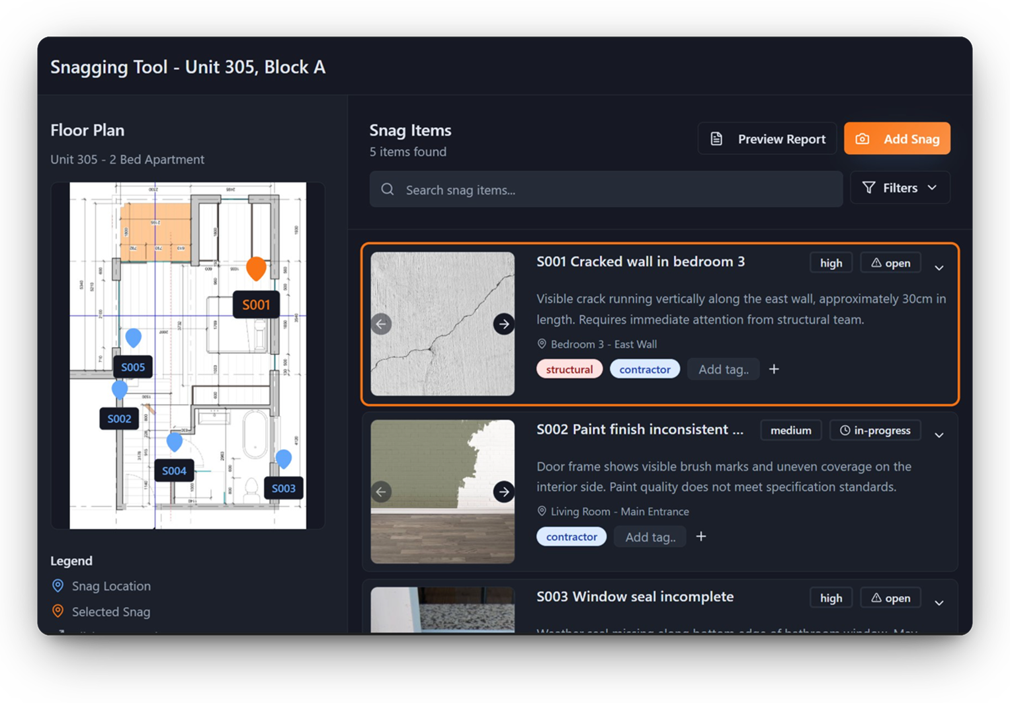Click the Unit 305 - 2 Bed Apartment subtitle
The width and height of the screenshot is (1010, 703).
click(127, 159)
